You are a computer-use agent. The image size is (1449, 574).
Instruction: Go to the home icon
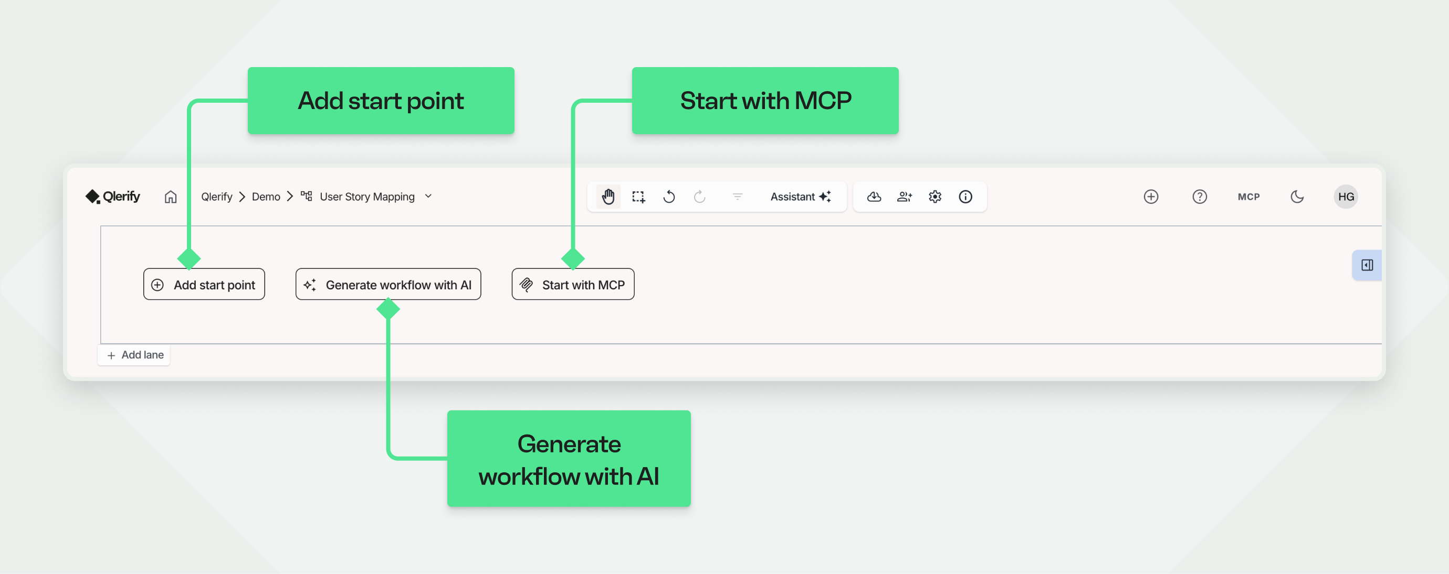coord(171,197)
